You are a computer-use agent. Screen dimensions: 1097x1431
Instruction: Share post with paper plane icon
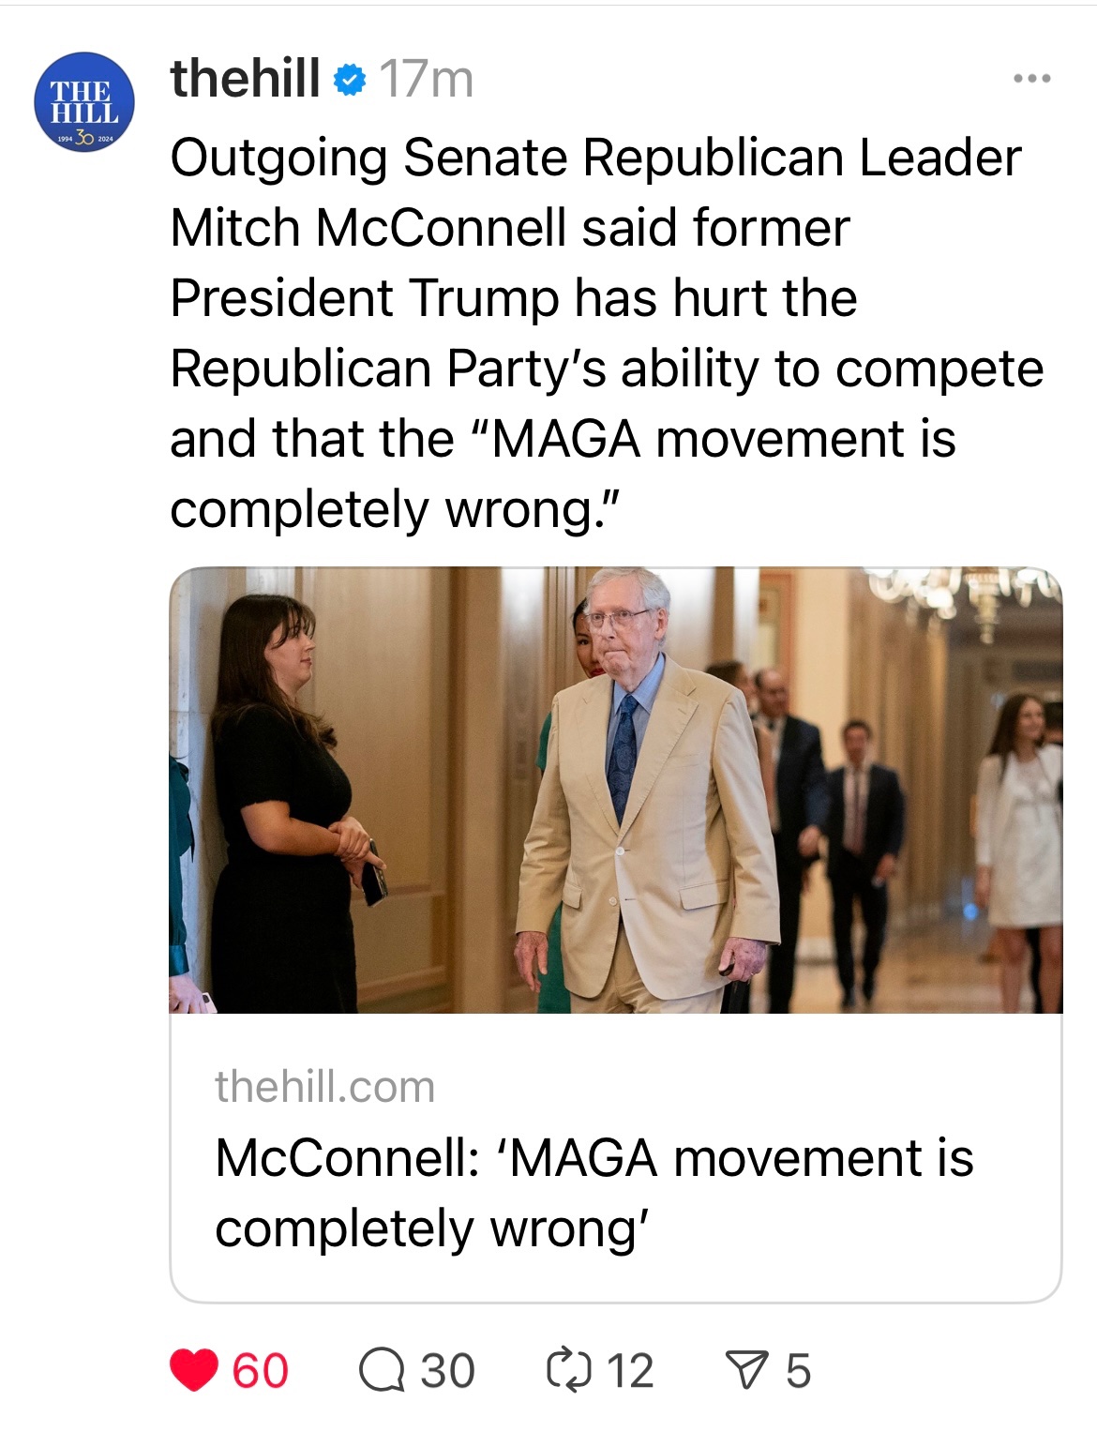[x=746, y=1370]
